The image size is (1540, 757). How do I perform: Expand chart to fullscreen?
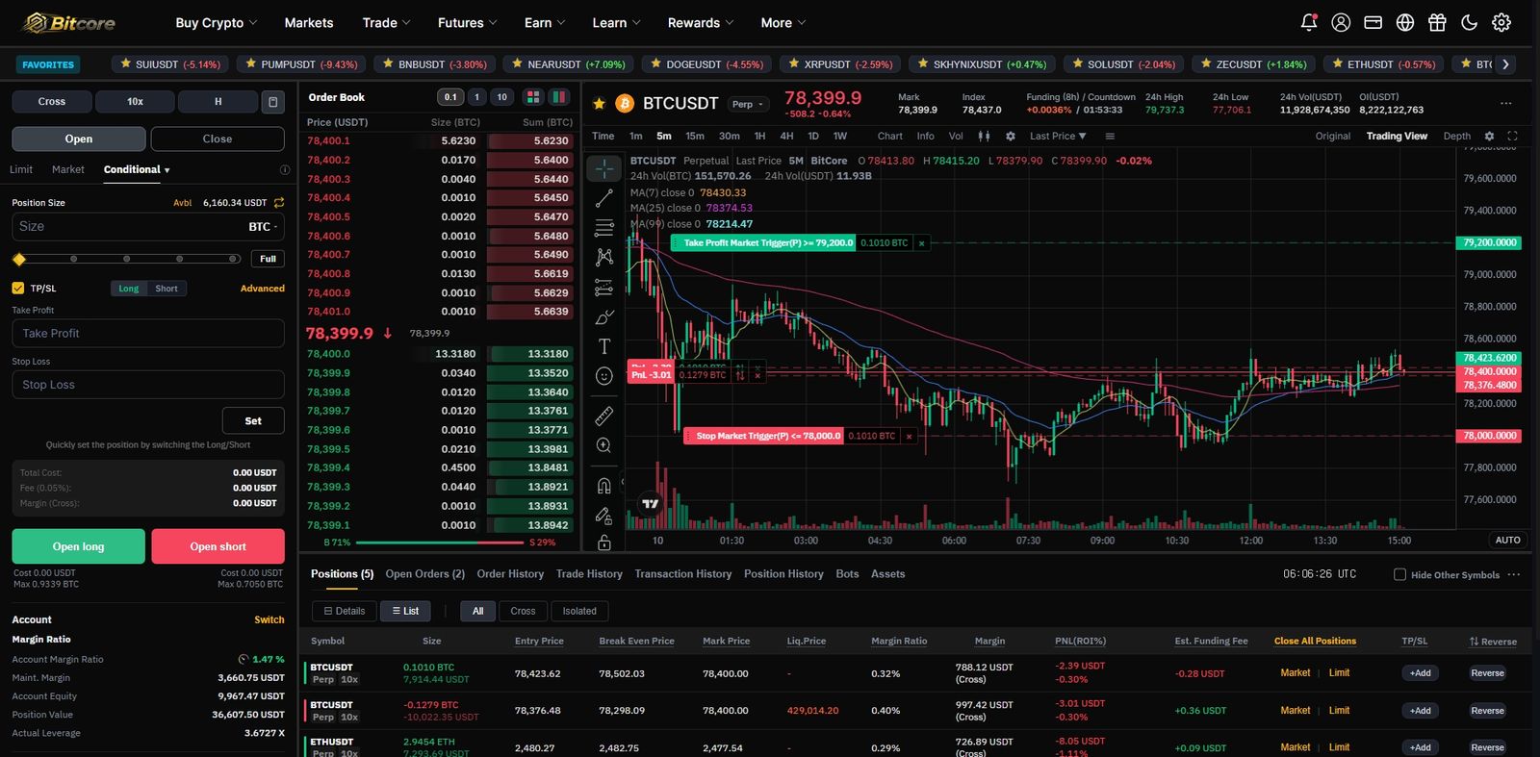1512,136
